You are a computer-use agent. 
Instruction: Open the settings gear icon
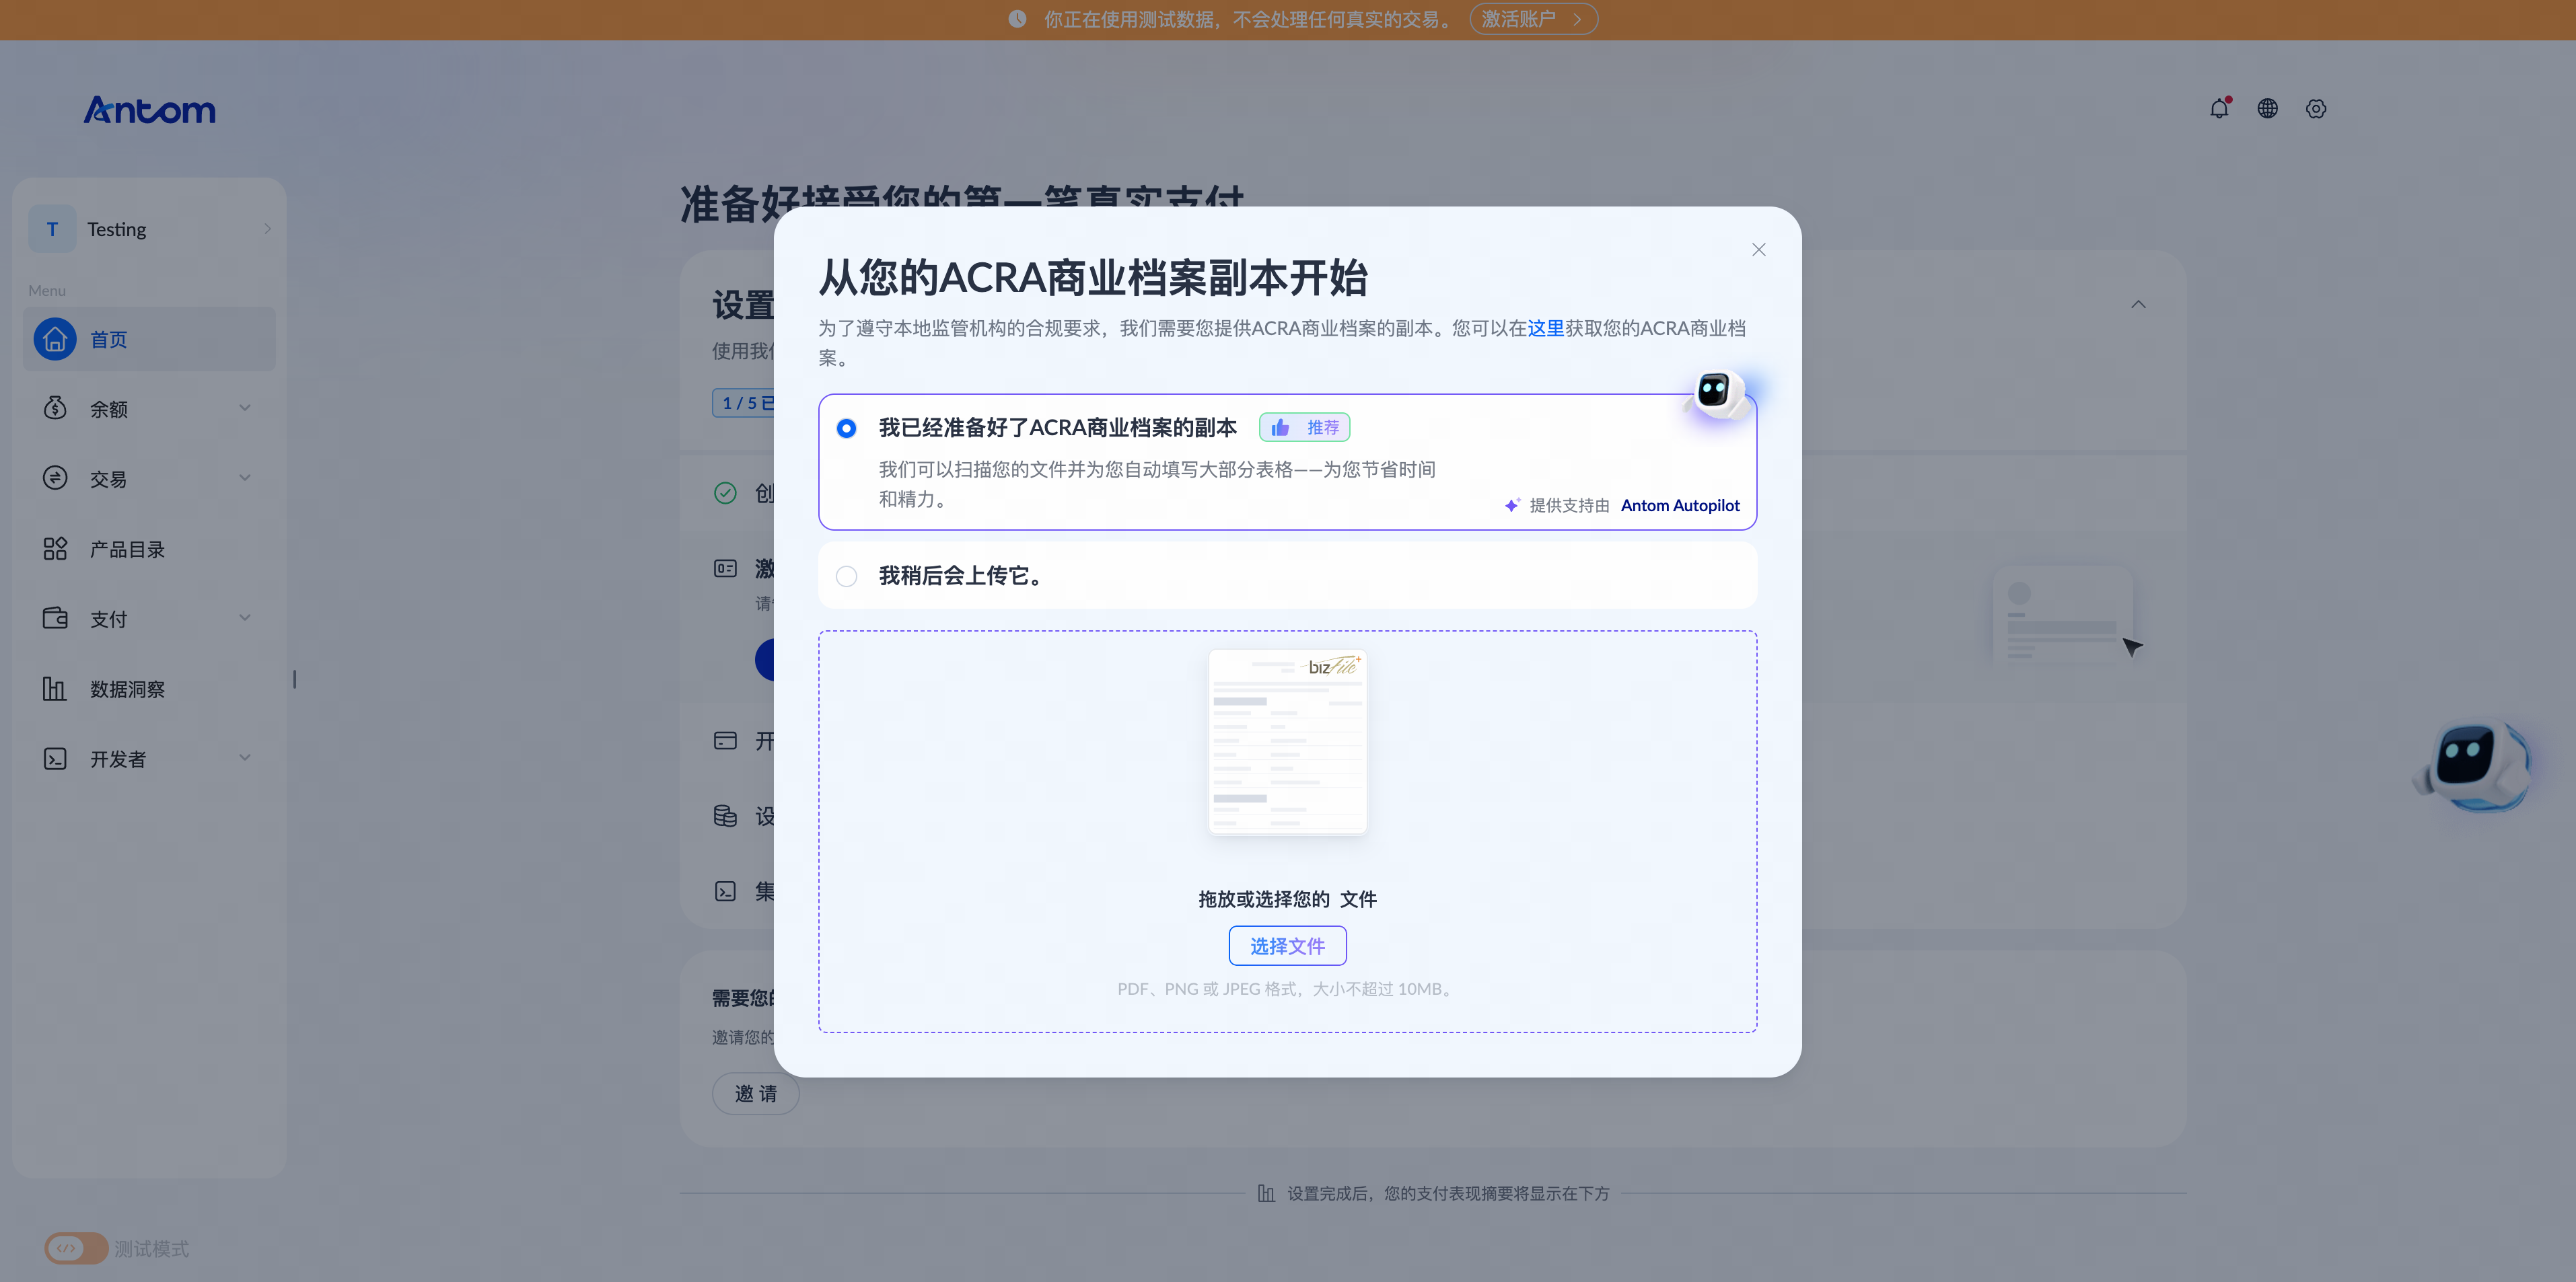coord(2315,108)
